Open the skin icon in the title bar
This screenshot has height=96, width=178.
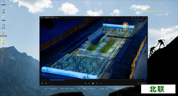(x=135, y=18)
